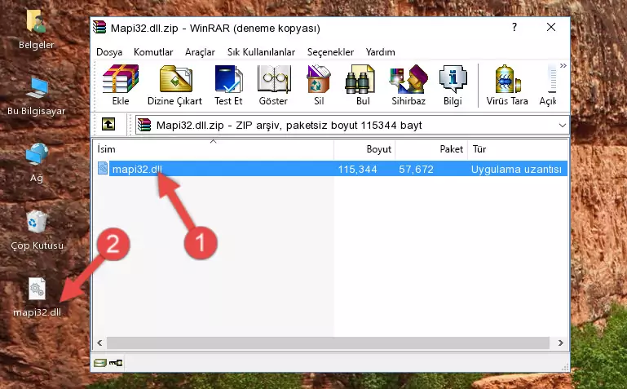Click the Ekle (add) toolbar icon
Screen dimensions: 627x389
[x=121, y=85]
